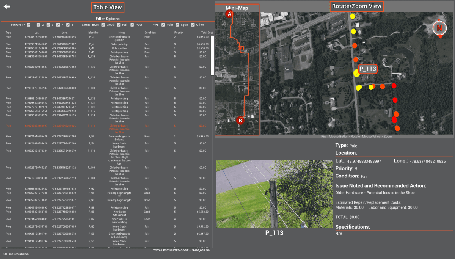Select the P_133 row identifier

tap(91, 88)
